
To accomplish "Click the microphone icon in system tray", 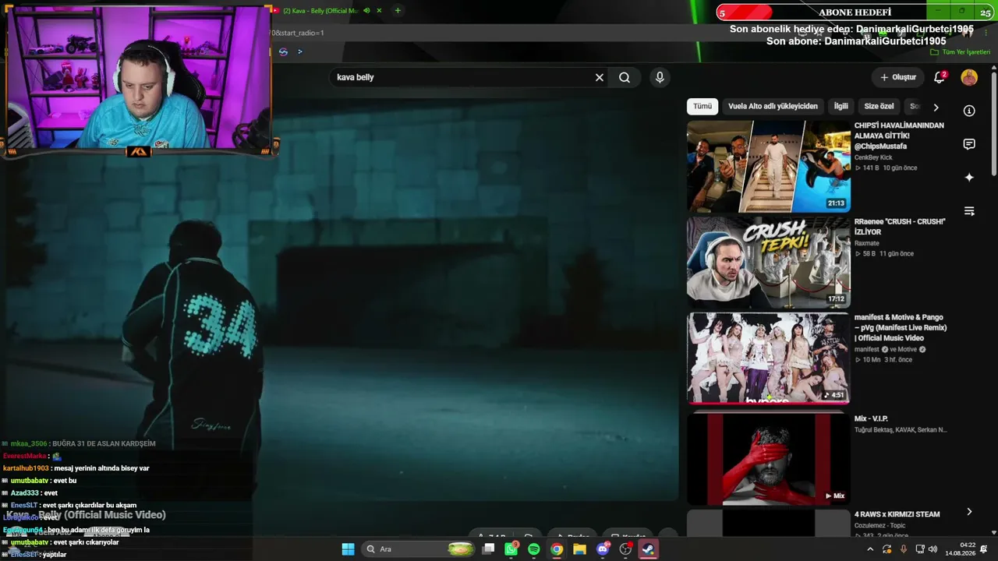I will click(904, 549).
